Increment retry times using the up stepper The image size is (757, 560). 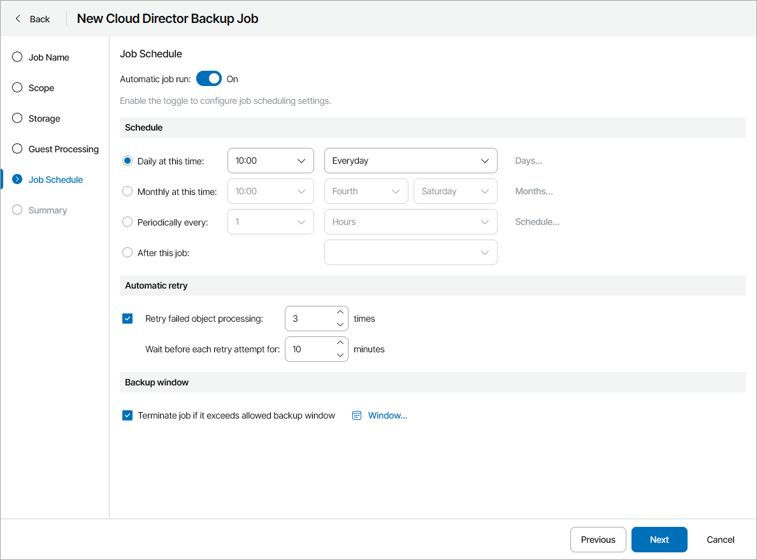(341, 313)
